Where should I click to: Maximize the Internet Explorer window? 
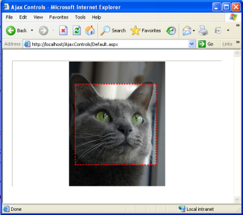pyautogui.click(x=226, y=7)
